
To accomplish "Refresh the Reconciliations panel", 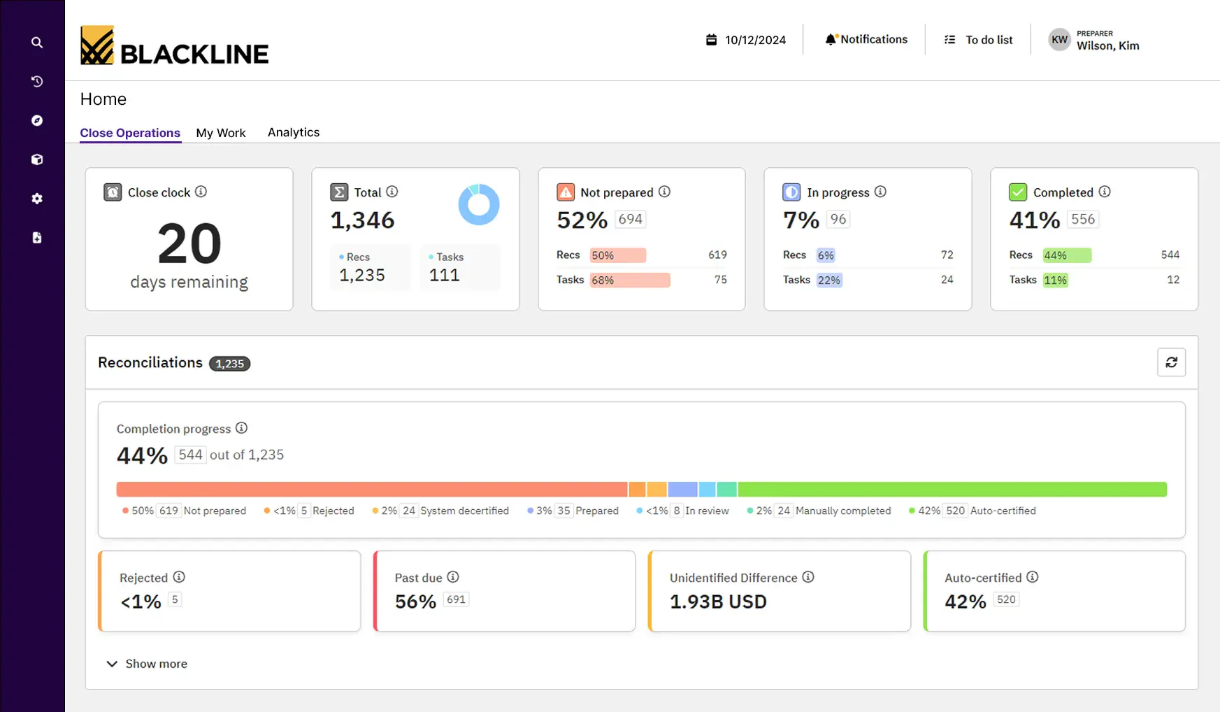I will coord(1172,362).
